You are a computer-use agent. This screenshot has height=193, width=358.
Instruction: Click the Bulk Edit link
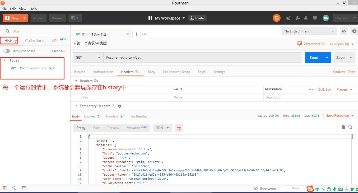click(x=325, y=89)
